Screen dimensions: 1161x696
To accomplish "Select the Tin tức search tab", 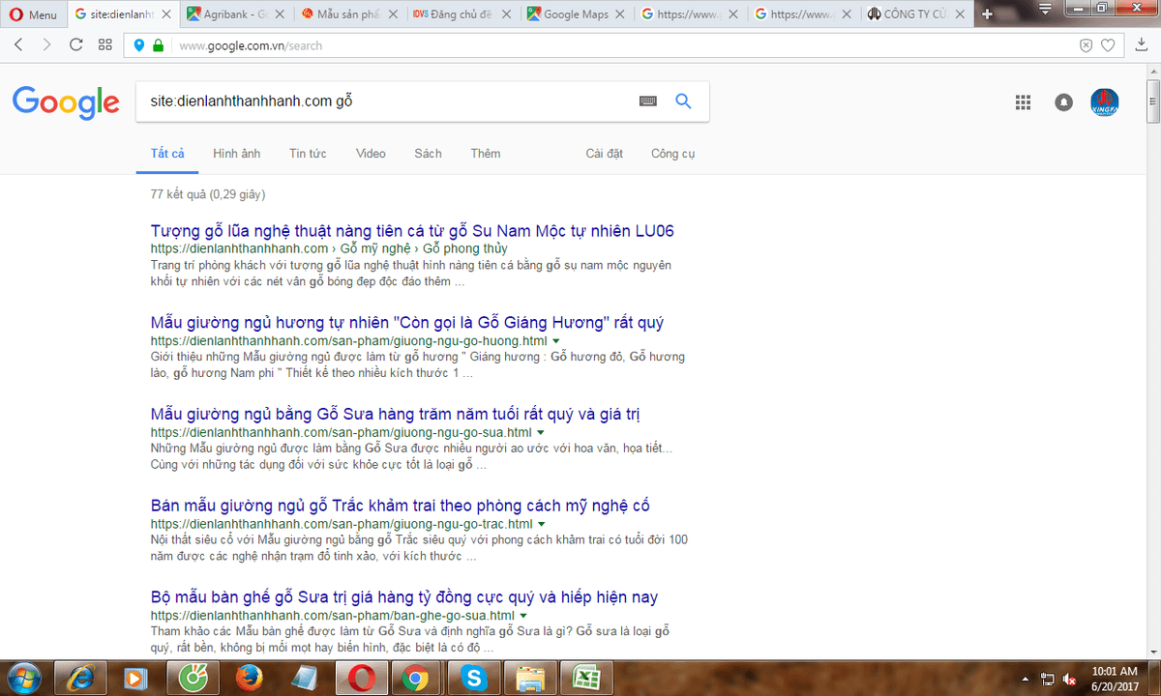I will pyautogui.click(x=308, y=154).
